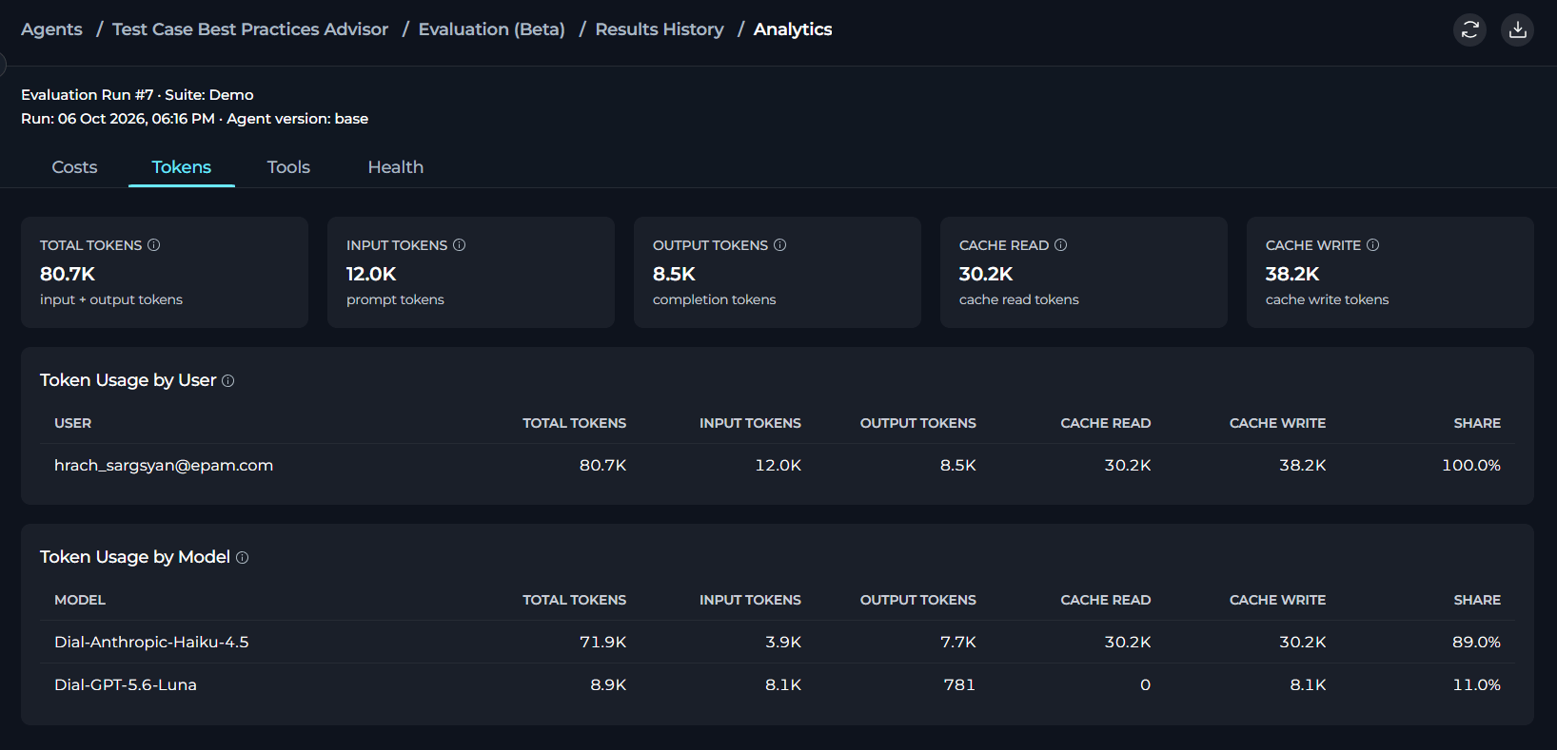Click the 8.9K total tokens value
The height and width of the screenshot is (750, 1557).
(608, 684)
